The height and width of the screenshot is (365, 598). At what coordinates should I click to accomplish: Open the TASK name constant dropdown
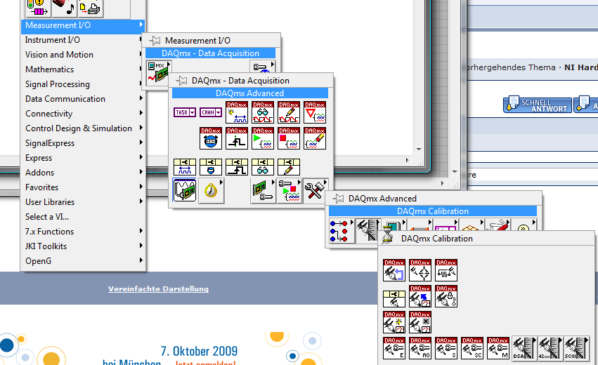coord(185,112)
